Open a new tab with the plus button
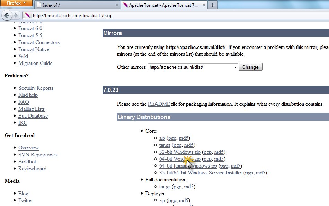This screenshot has height=206, width=329. 212,5
